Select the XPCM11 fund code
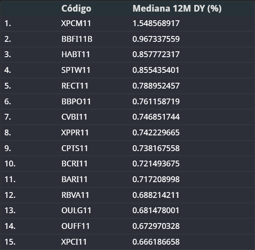The width and height of the screenshot is (255, 250). click(x=76, y=23)
